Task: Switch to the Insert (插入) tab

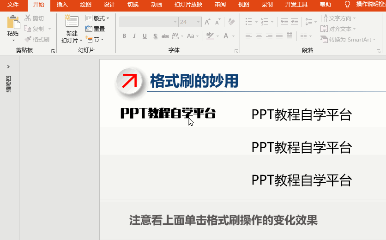Action: coord(62,5)
